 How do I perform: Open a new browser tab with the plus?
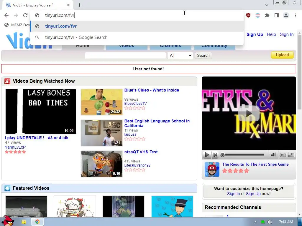point(80,5)
